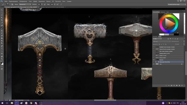Select the Pen tool
187x105 pixels.
[2, 46]
